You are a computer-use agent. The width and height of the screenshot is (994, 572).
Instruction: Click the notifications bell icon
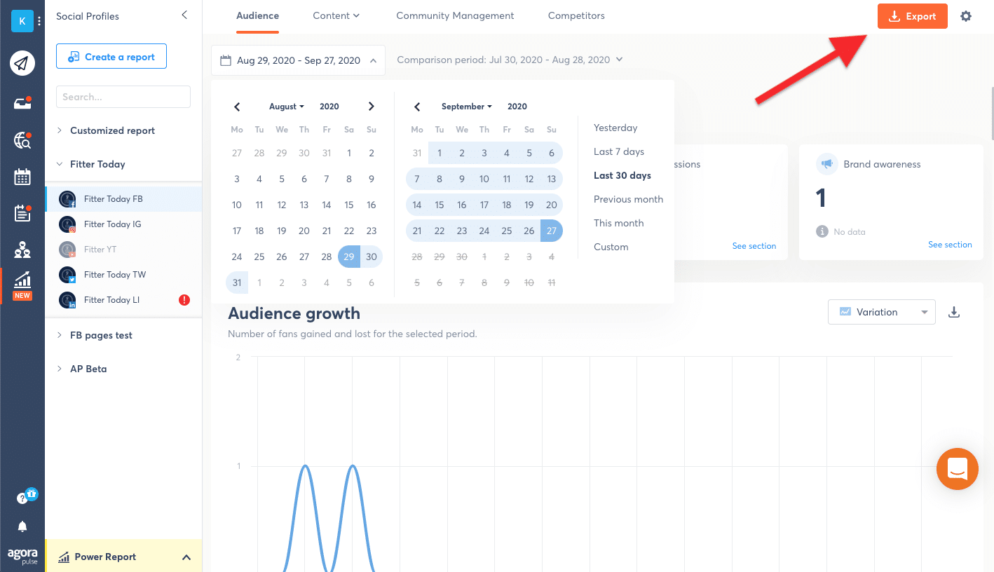pyautogui.click(x=22, y=526)
